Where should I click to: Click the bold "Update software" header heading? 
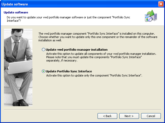pyautogui.click(x=16, y=12)
